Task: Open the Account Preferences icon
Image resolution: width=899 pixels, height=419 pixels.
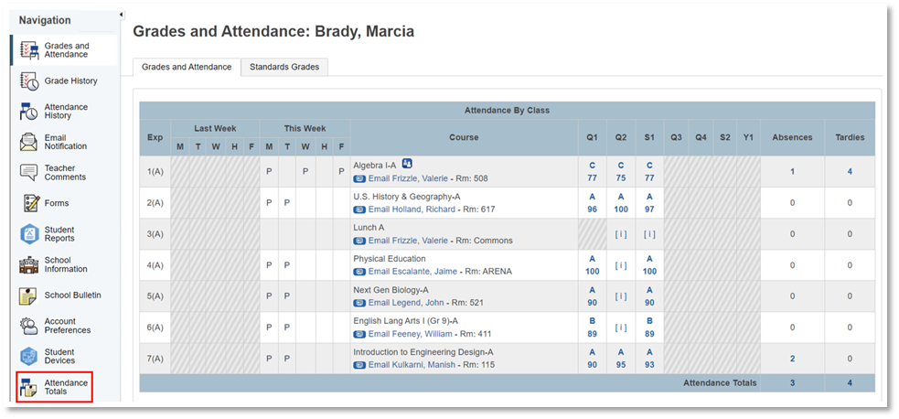Action: click(x=28, y=327)
